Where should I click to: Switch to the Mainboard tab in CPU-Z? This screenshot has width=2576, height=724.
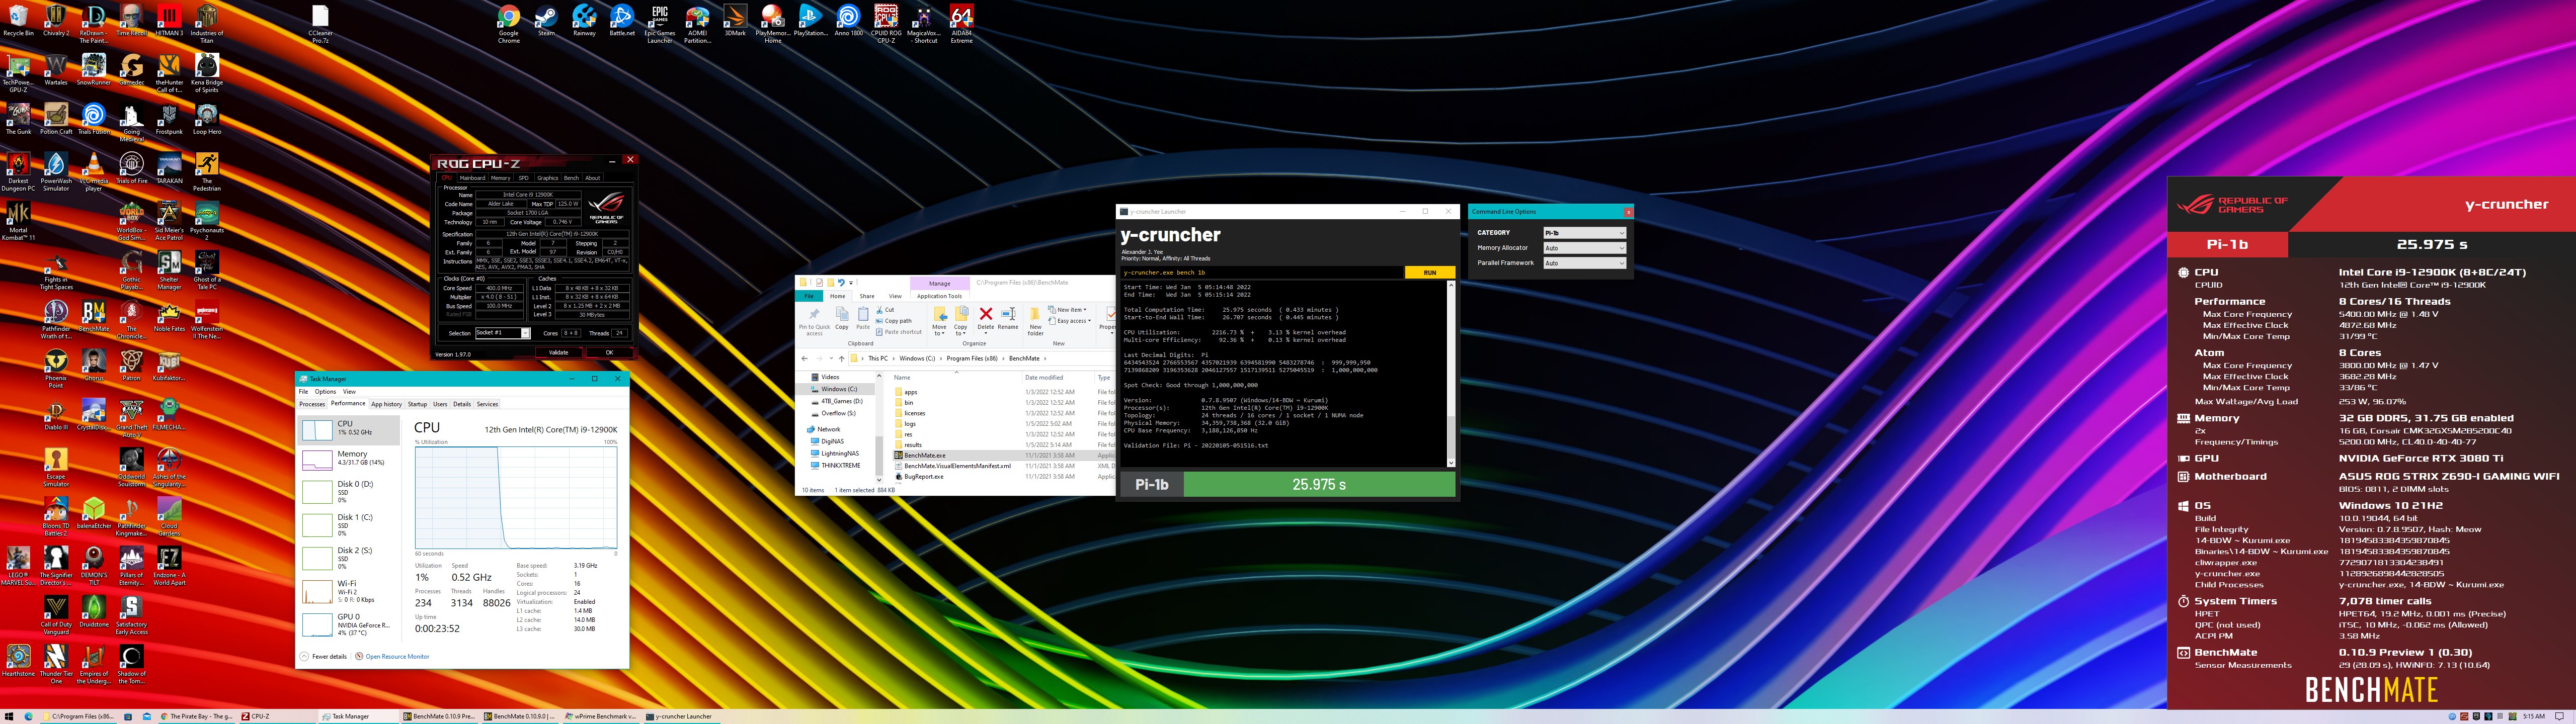tap(472, 178)
